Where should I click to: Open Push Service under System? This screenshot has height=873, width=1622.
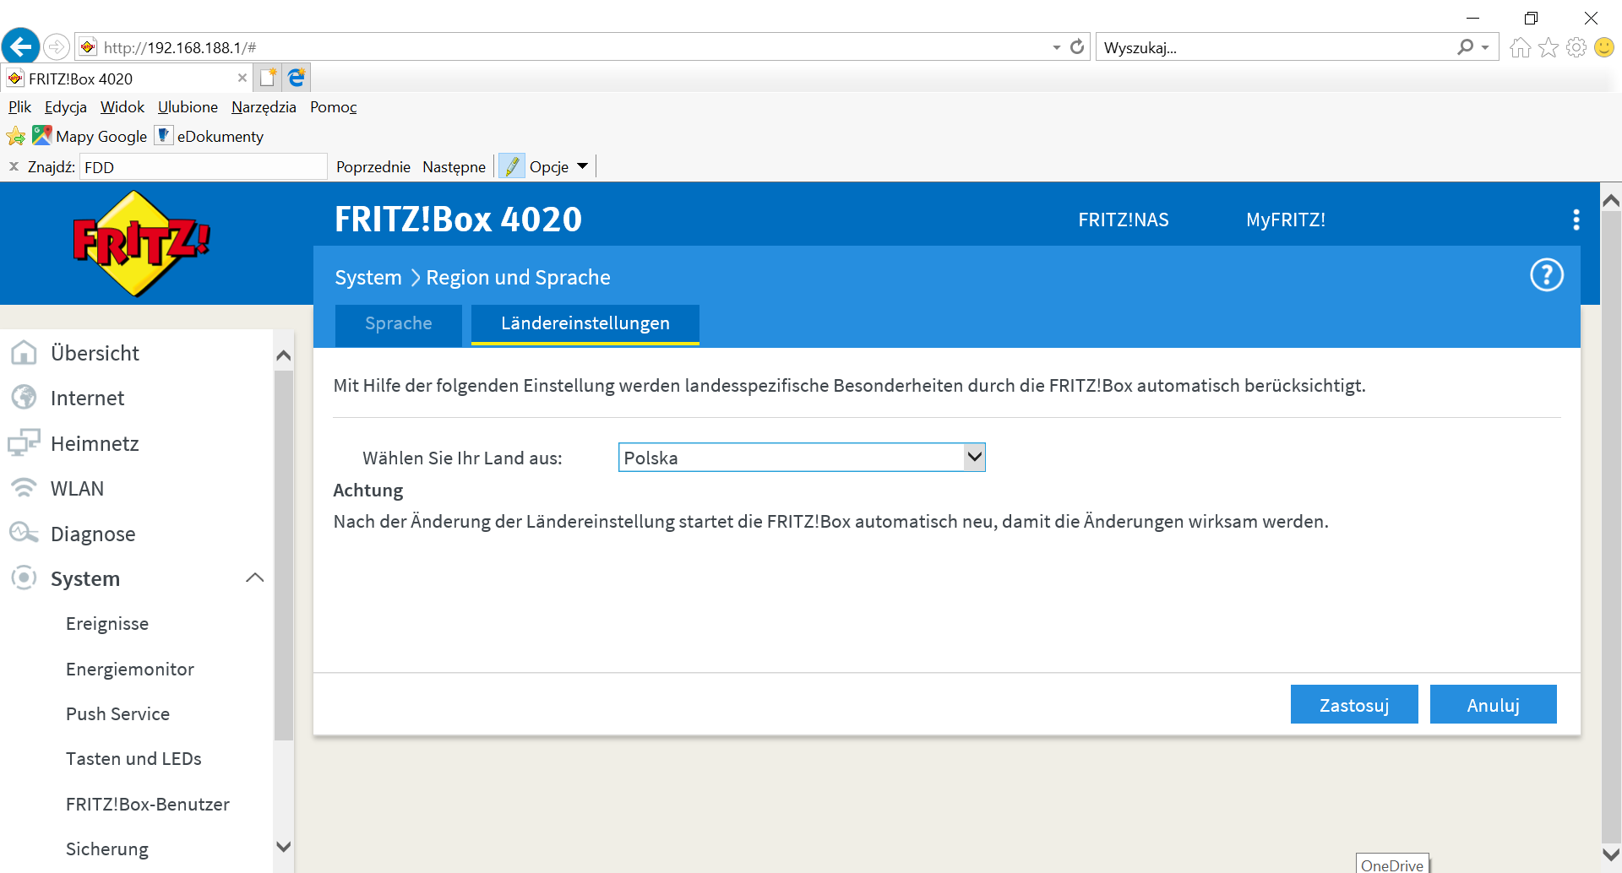point(117,714)
